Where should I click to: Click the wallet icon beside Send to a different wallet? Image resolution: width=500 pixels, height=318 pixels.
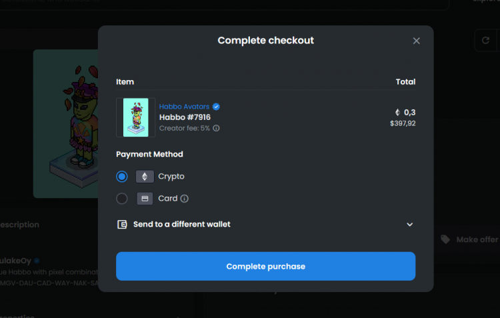pos(122,225)
